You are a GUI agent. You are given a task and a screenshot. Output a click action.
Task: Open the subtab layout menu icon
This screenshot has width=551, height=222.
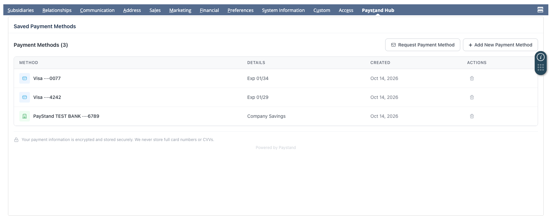[540, 10]
